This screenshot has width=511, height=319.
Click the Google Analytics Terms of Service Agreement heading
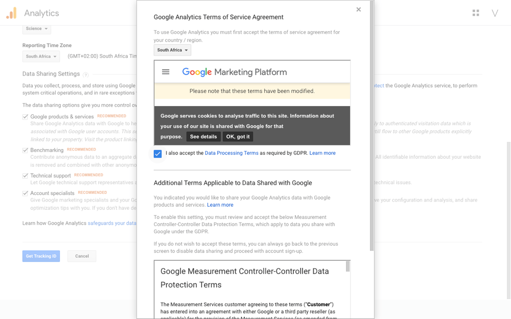point(219,17)
